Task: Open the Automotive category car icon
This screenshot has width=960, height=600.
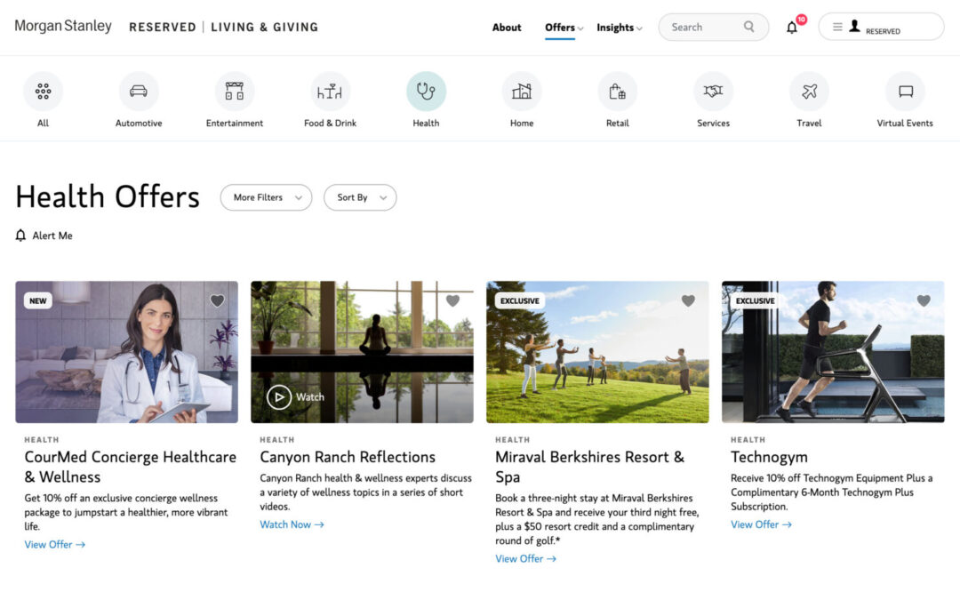Action: tap(139, 92)
